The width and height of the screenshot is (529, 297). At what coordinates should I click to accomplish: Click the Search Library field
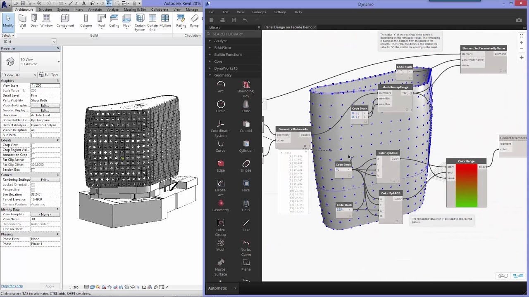tap(234, 34)
